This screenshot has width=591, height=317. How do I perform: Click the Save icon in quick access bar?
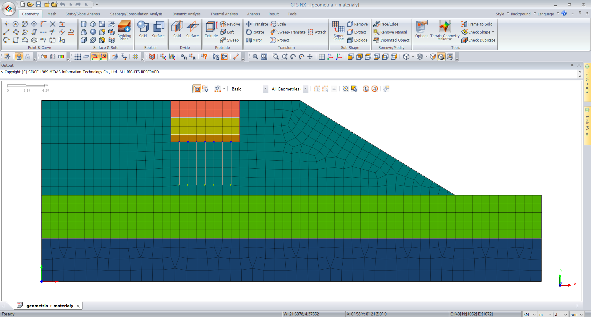[x=38, y=4]
